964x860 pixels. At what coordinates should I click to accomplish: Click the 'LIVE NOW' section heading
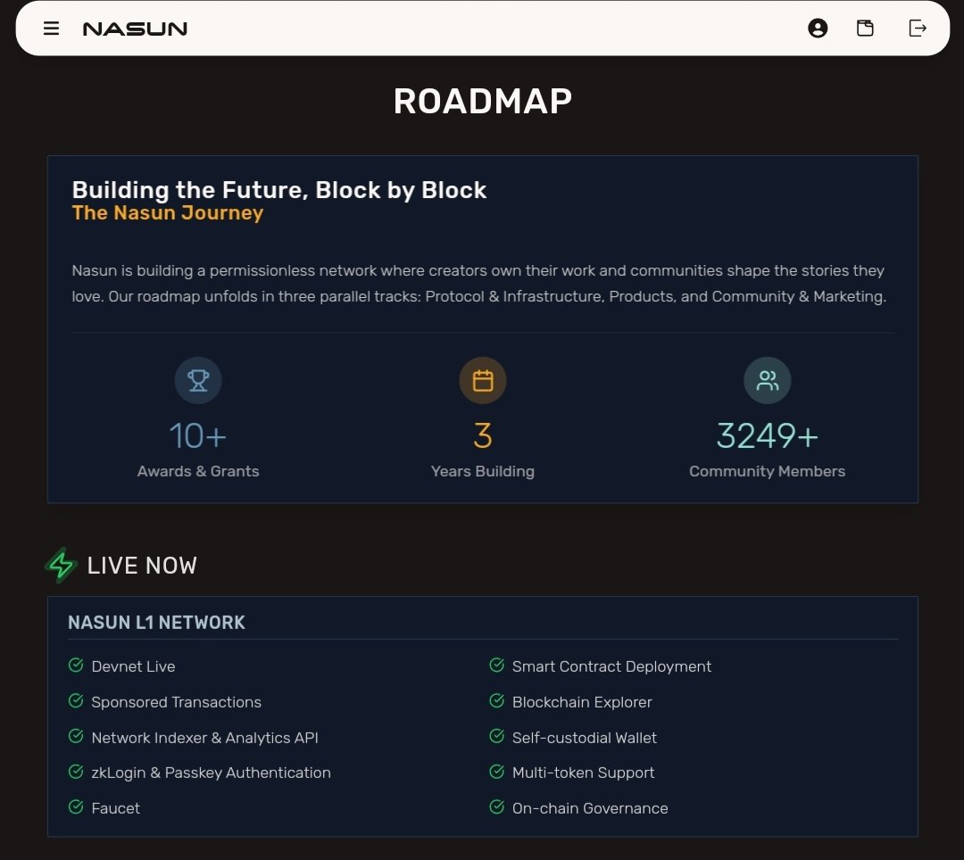(x=142, y=565)
